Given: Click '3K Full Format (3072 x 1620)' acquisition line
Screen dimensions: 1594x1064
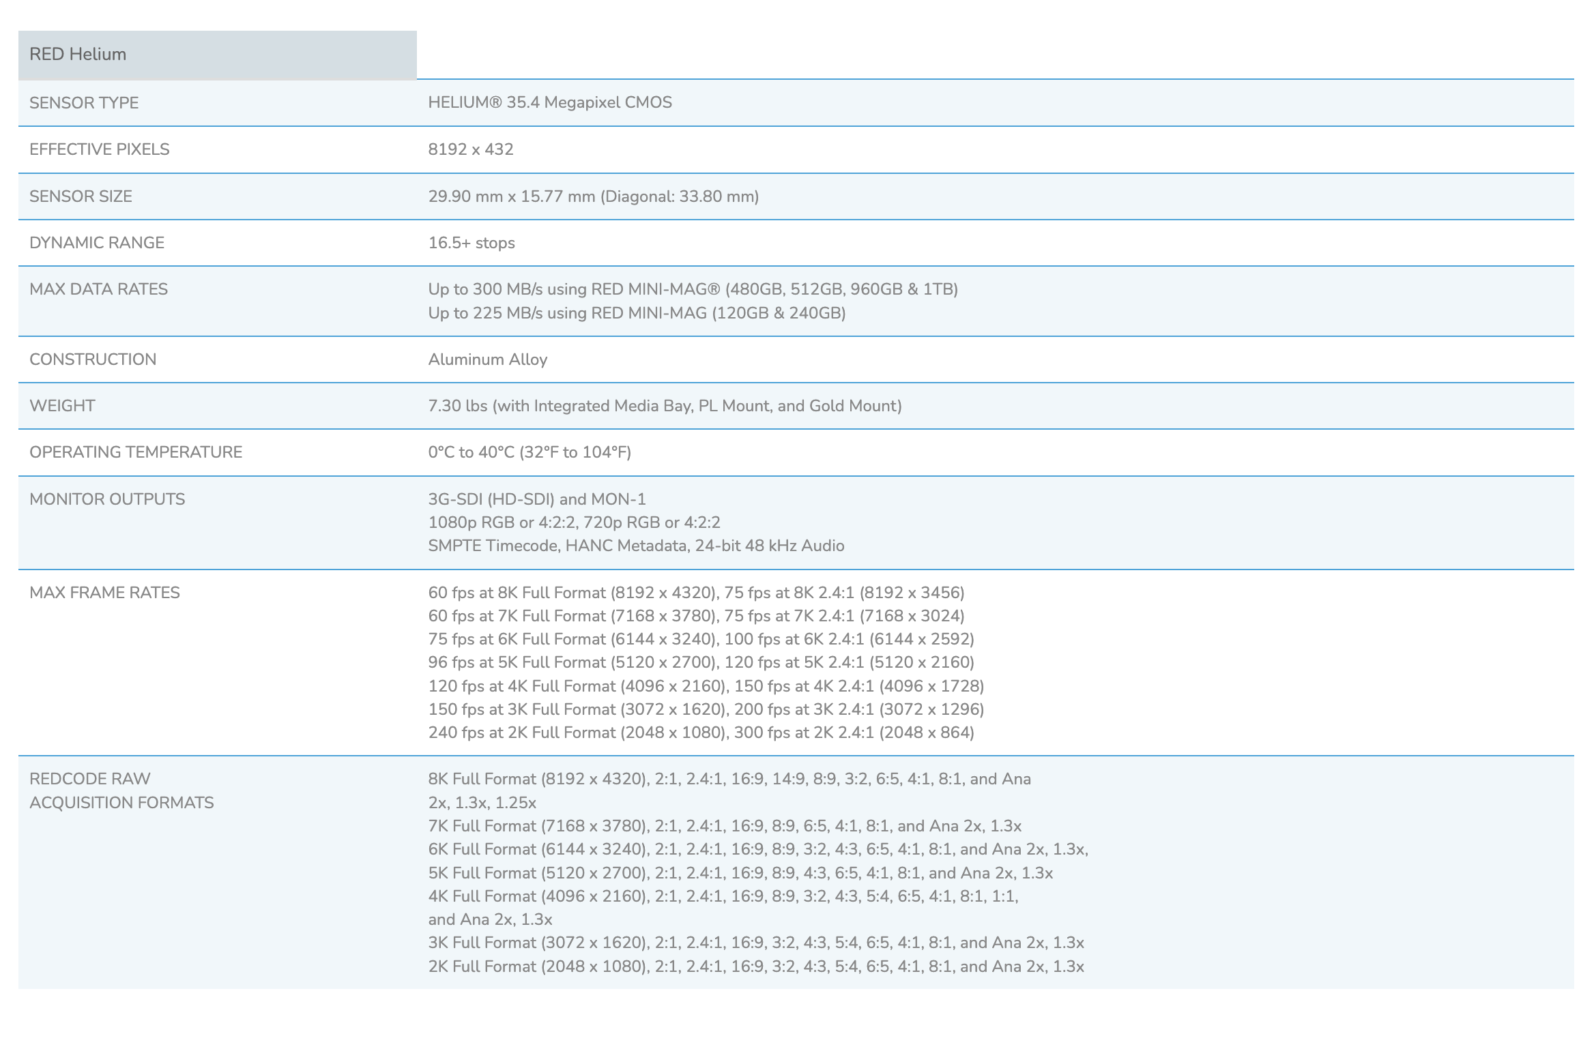Looking at the screenshot, I should pyautogui.click(x=756, y=943).
